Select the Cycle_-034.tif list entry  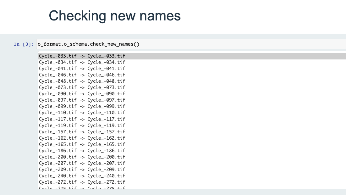pyautogui.click(x=82, y=62)
